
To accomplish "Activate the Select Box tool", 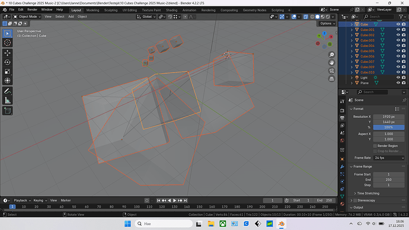I will 7,34.
